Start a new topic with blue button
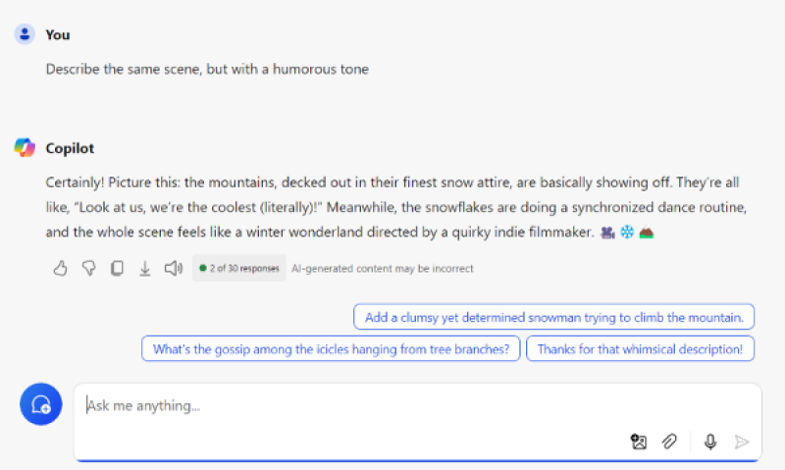 click(41, 404)
